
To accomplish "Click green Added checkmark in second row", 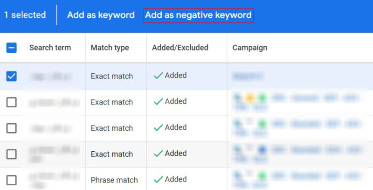I will pyautogui.click(x=159, y=102).
